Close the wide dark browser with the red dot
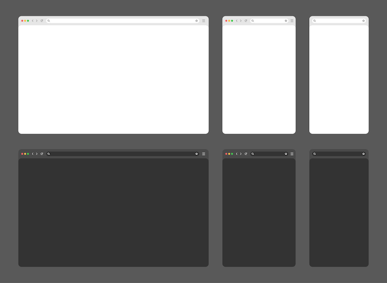Viewport: 387px width, 283px height. [22, 154]
